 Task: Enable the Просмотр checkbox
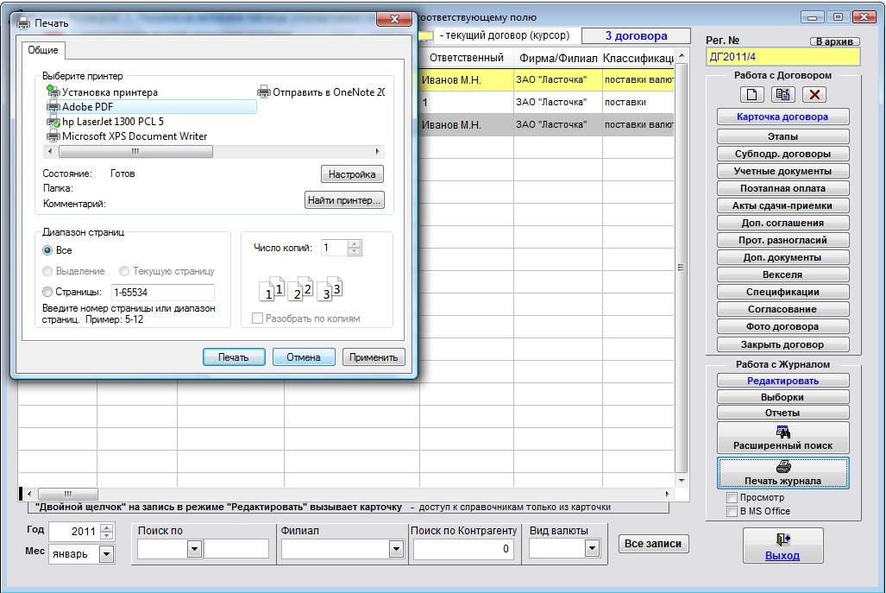click(732, 497)
